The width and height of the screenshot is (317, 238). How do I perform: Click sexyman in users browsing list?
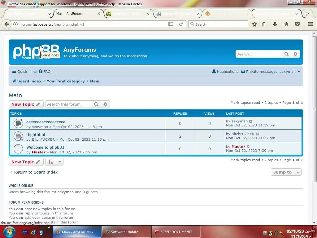click(66, 192)
